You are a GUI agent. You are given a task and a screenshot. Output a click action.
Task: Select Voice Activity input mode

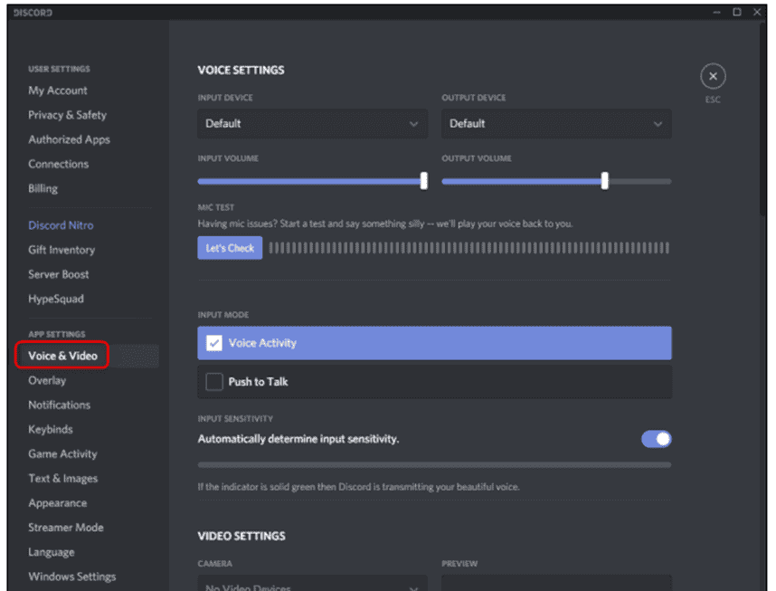coord(434,343)
